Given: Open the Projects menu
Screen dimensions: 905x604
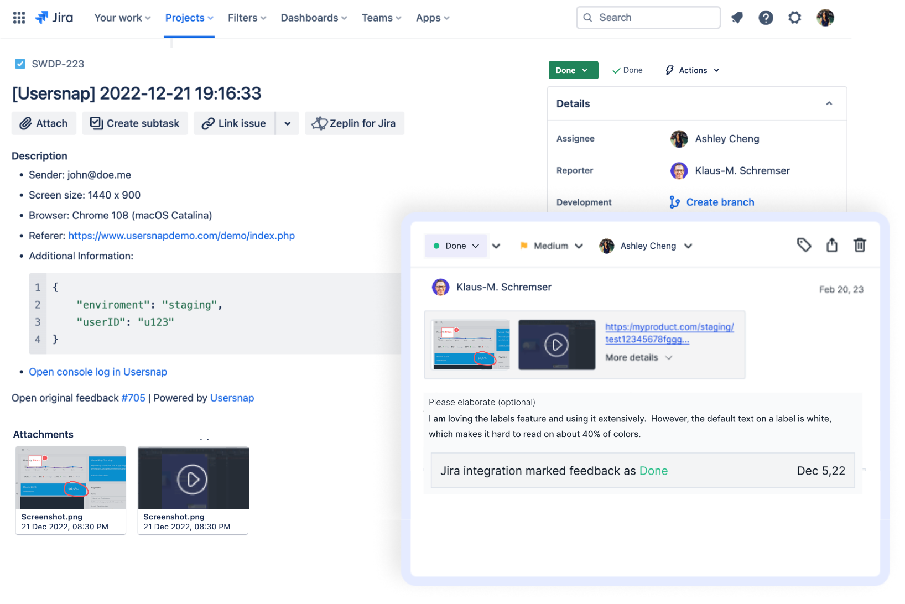Looking at the screenshot, I should click(189, 18).
